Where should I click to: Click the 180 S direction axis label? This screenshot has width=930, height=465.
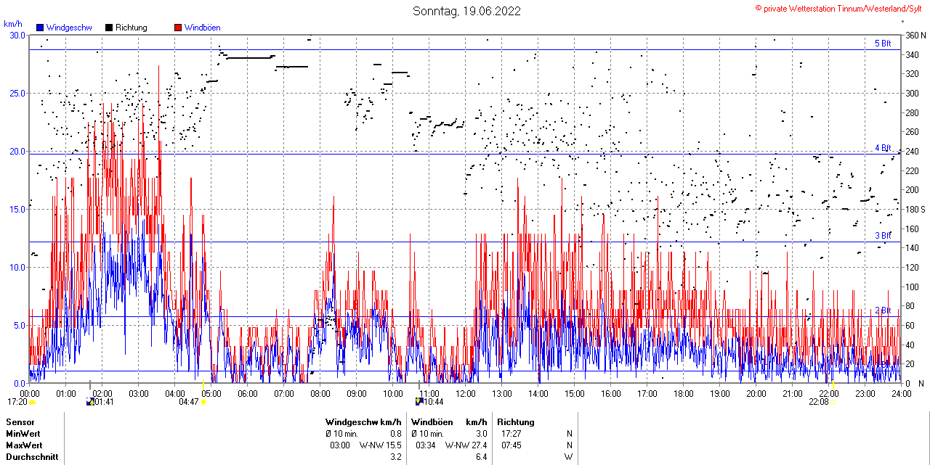click(x=915, y=209)
